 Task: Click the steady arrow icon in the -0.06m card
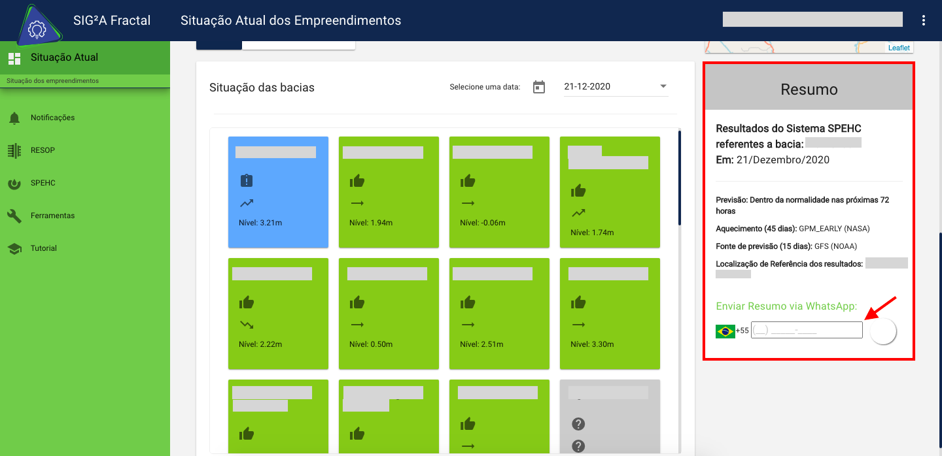pyautogui.click(x=468, y=203)
